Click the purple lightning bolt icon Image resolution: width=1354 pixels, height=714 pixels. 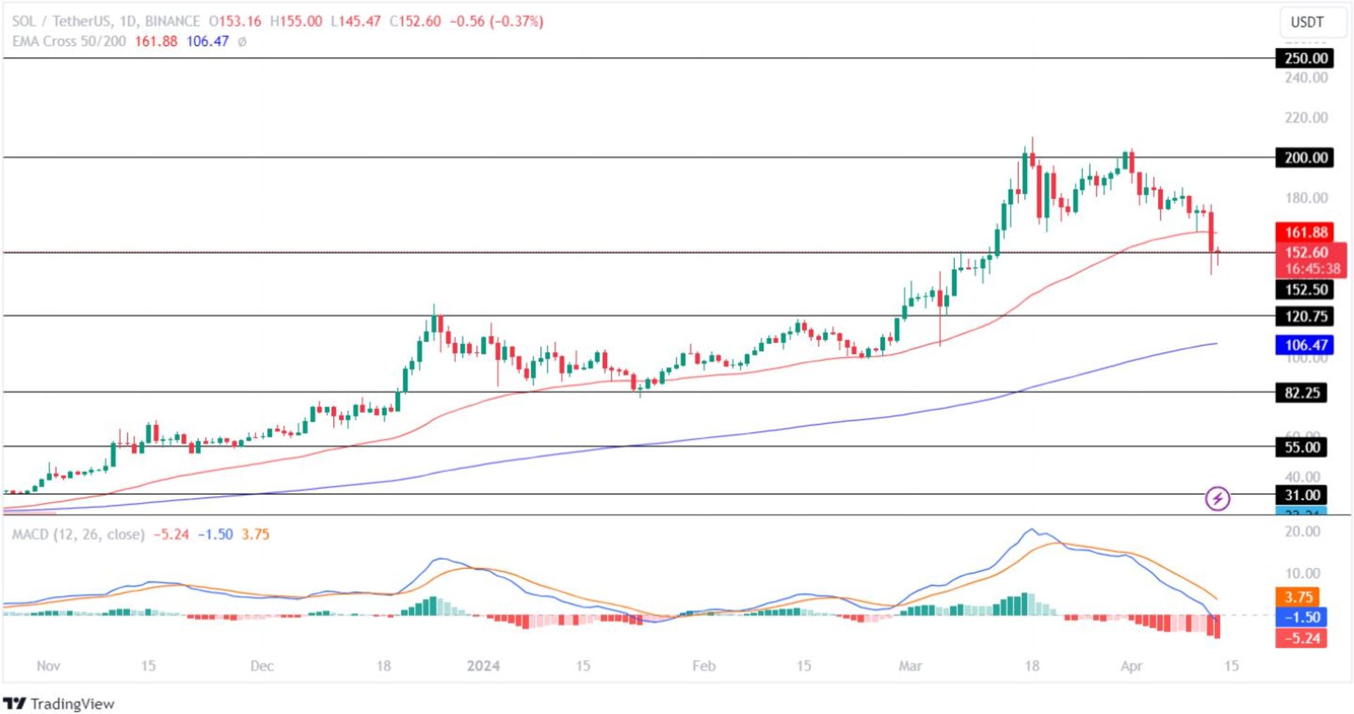click(1217, 499)
